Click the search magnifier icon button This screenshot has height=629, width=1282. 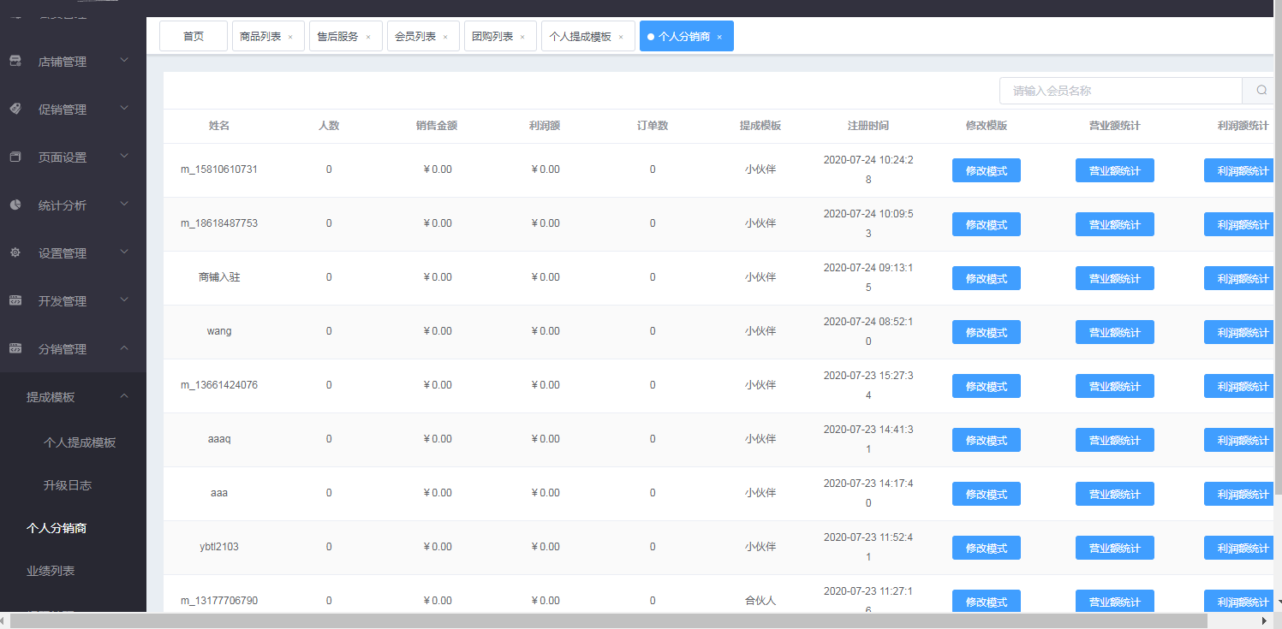tap(1261, 91)
